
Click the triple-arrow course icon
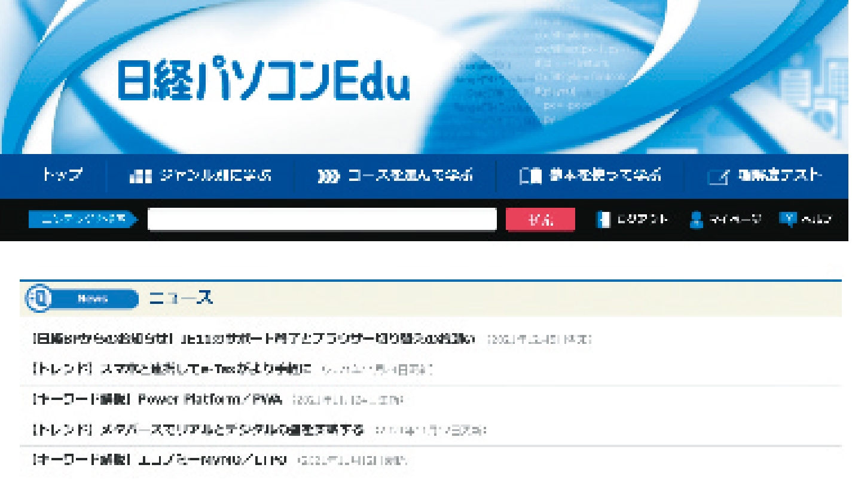(328, 177)
